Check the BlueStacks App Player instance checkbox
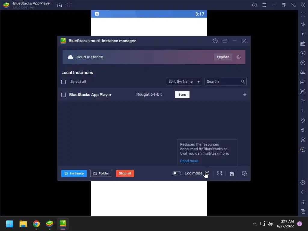This screenshot has width=308, height=231. coord(63,95)
